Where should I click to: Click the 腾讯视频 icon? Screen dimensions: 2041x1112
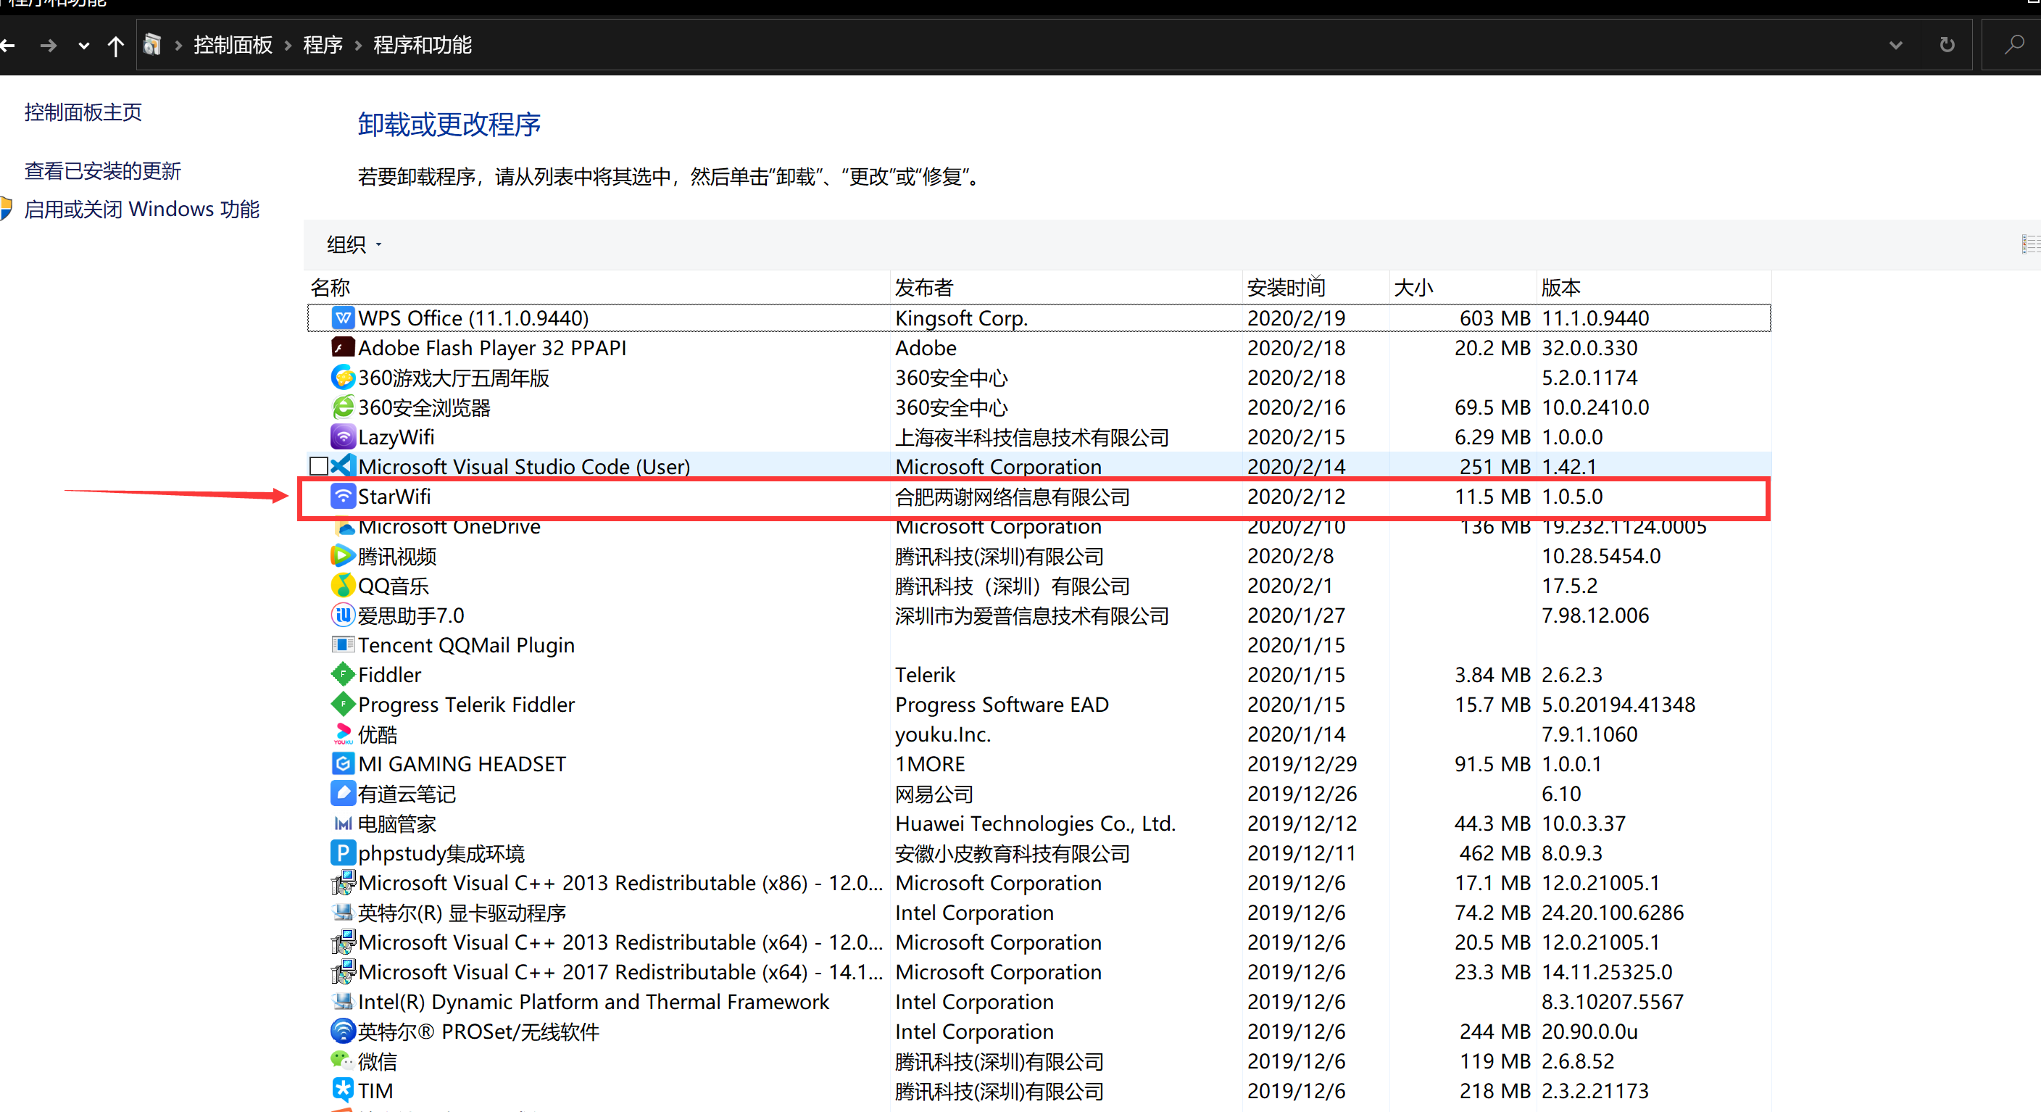tap(342, 555)
